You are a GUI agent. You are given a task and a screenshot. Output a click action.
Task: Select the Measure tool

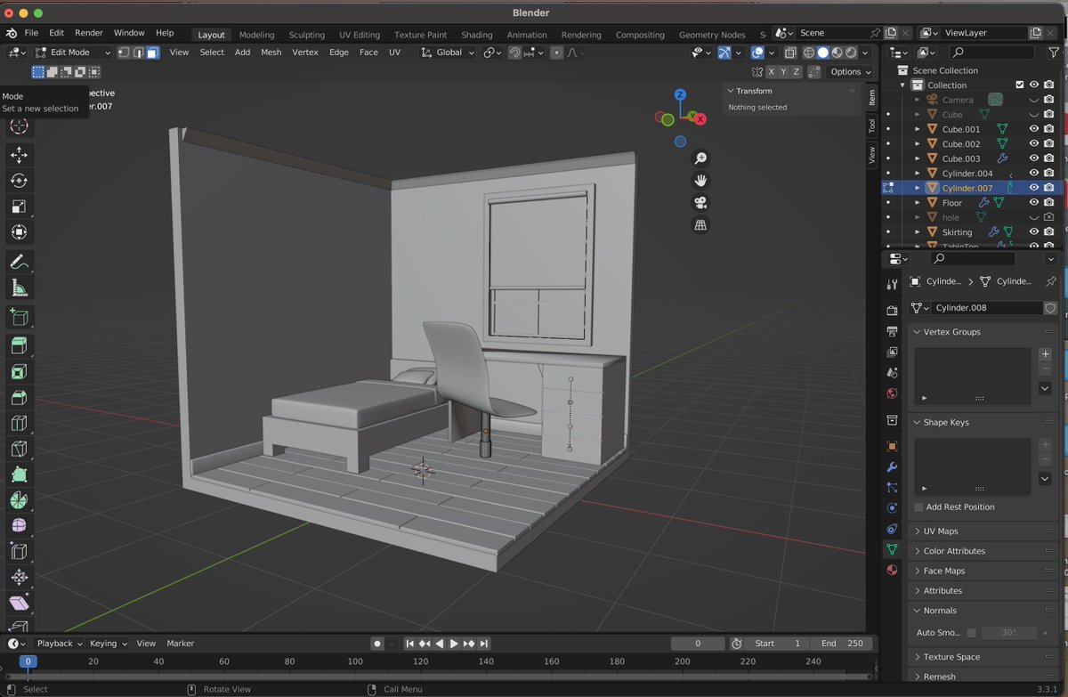pyautogui.click(x=19, y=288)
